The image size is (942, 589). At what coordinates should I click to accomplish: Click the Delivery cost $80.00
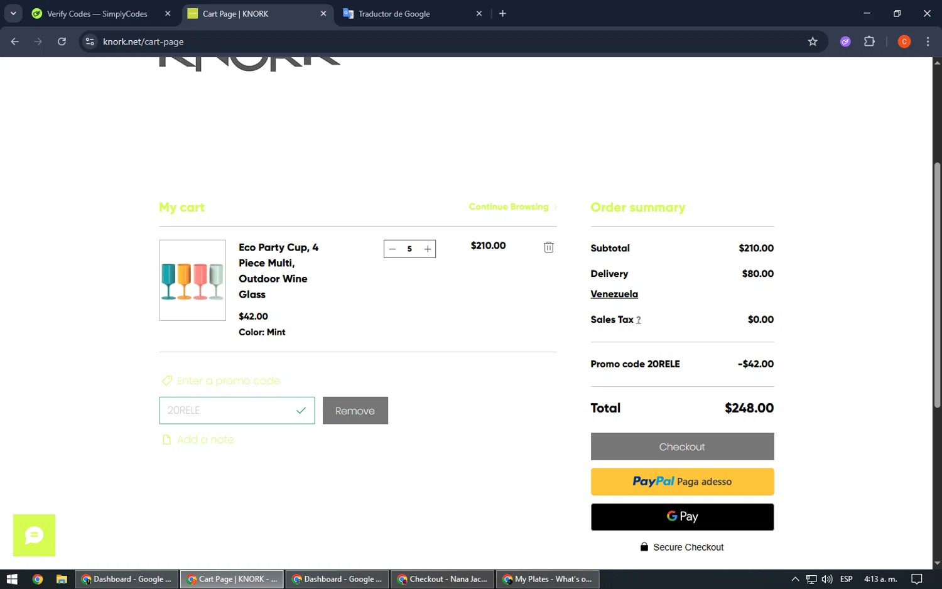(758, 274)
